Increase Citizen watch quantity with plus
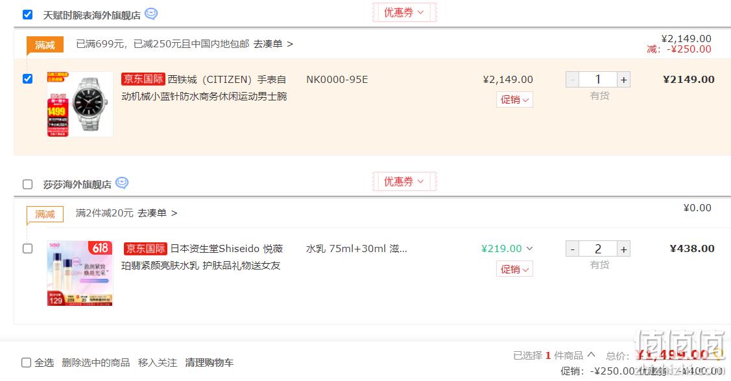The image size is (731, 381). click(624, 80)
